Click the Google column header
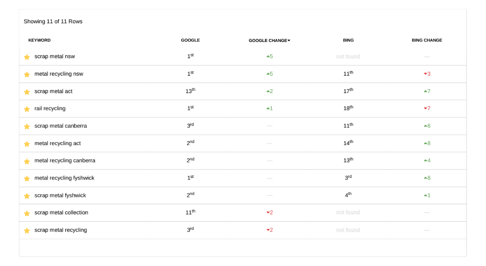The width and height of the screenshot is (486, 266). (190, 40)
